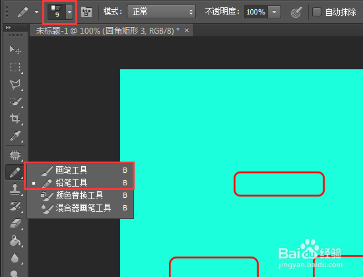Select the Polygonal Lasso tool

15,84
